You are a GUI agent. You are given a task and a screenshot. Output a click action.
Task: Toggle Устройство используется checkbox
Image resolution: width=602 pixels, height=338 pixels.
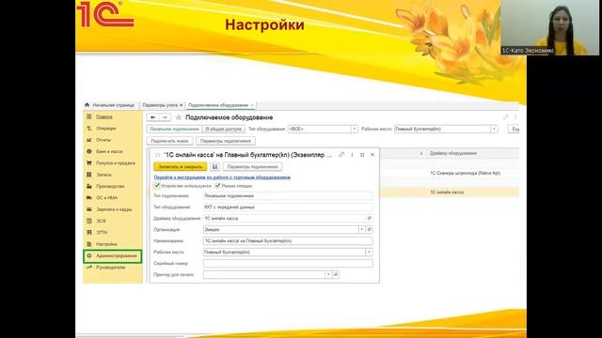(x=157, y=186)
